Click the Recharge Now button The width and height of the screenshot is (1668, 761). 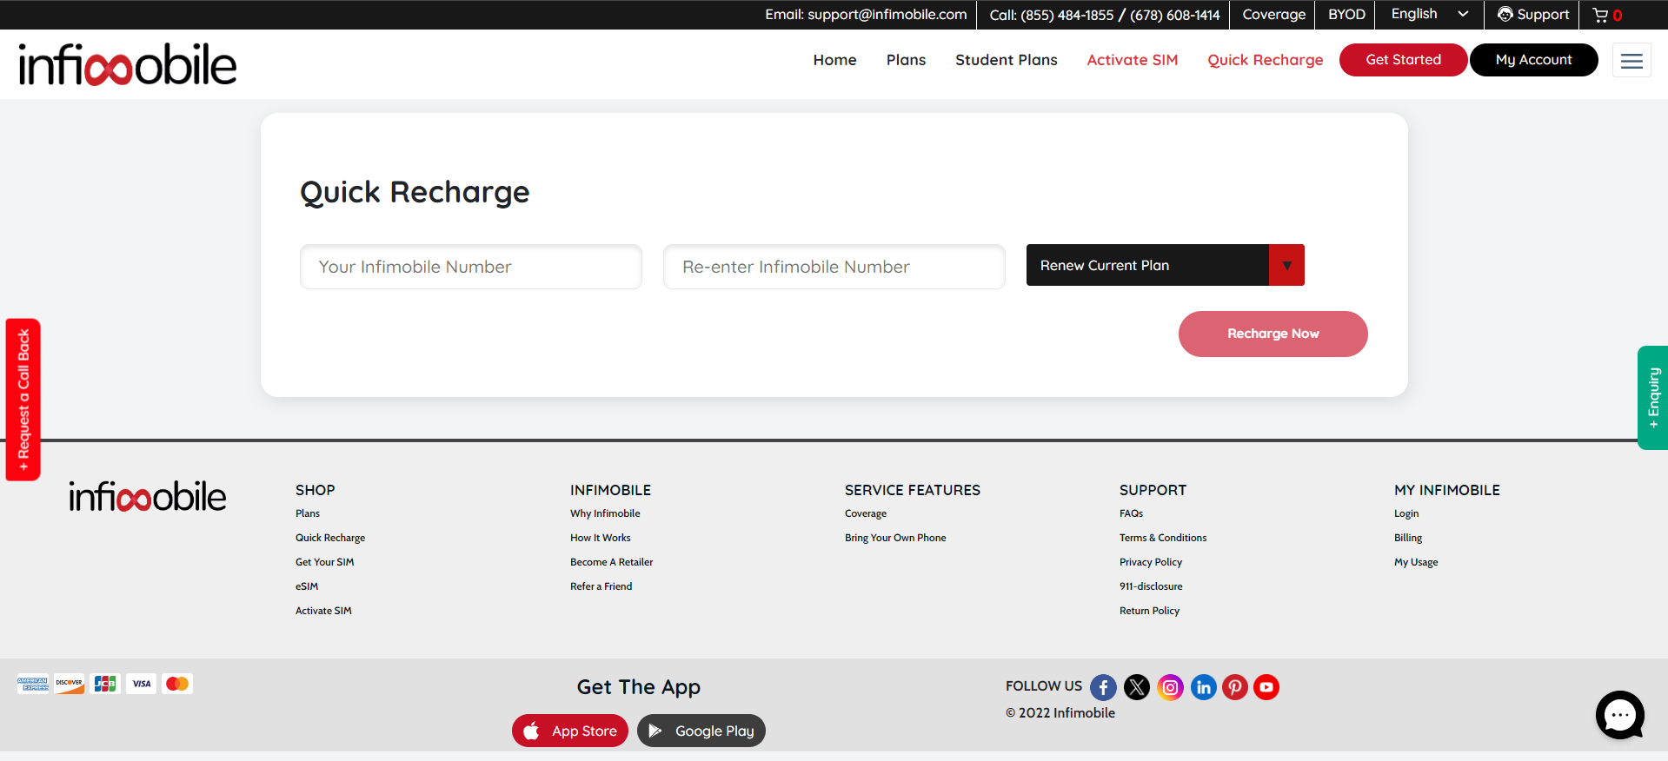coord(1273,334)
